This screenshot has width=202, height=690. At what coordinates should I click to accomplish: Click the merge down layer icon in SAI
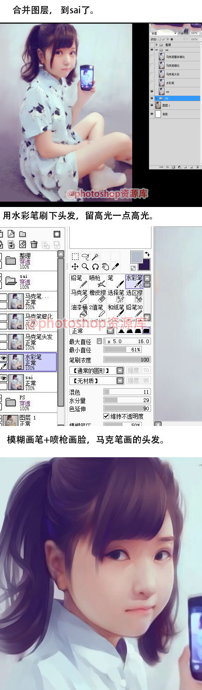[x=11, y=244]
